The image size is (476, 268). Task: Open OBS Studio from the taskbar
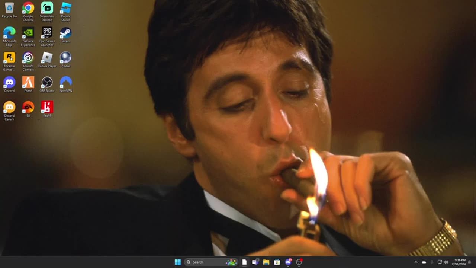tap(299, 262)
